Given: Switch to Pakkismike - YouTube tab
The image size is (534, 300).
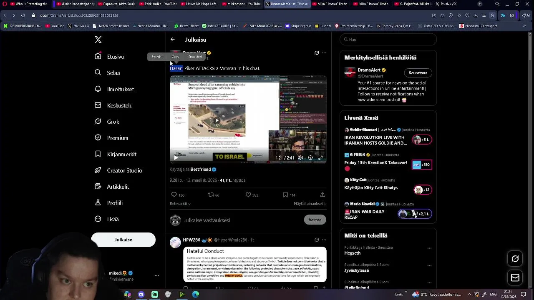Looking at the screenshot, I should point(158,4).
